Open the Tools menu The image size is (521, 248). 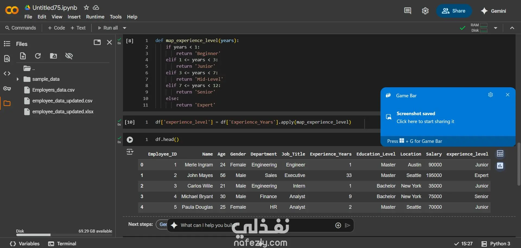point(116,17)
